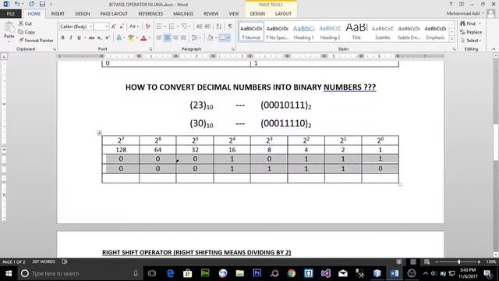The width and height of the screenshot is (499, 281).
Task: Apply the No Spacing style
Action: click(278, 32)
